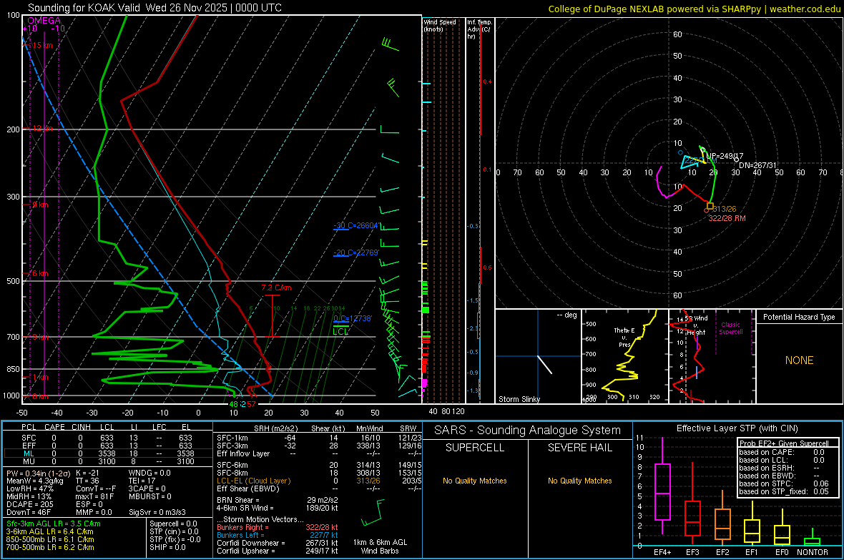The width and height of the screenshot is (844, 560).
Task: Click the DCAPE = 205 value
Action: coord(29,504)
